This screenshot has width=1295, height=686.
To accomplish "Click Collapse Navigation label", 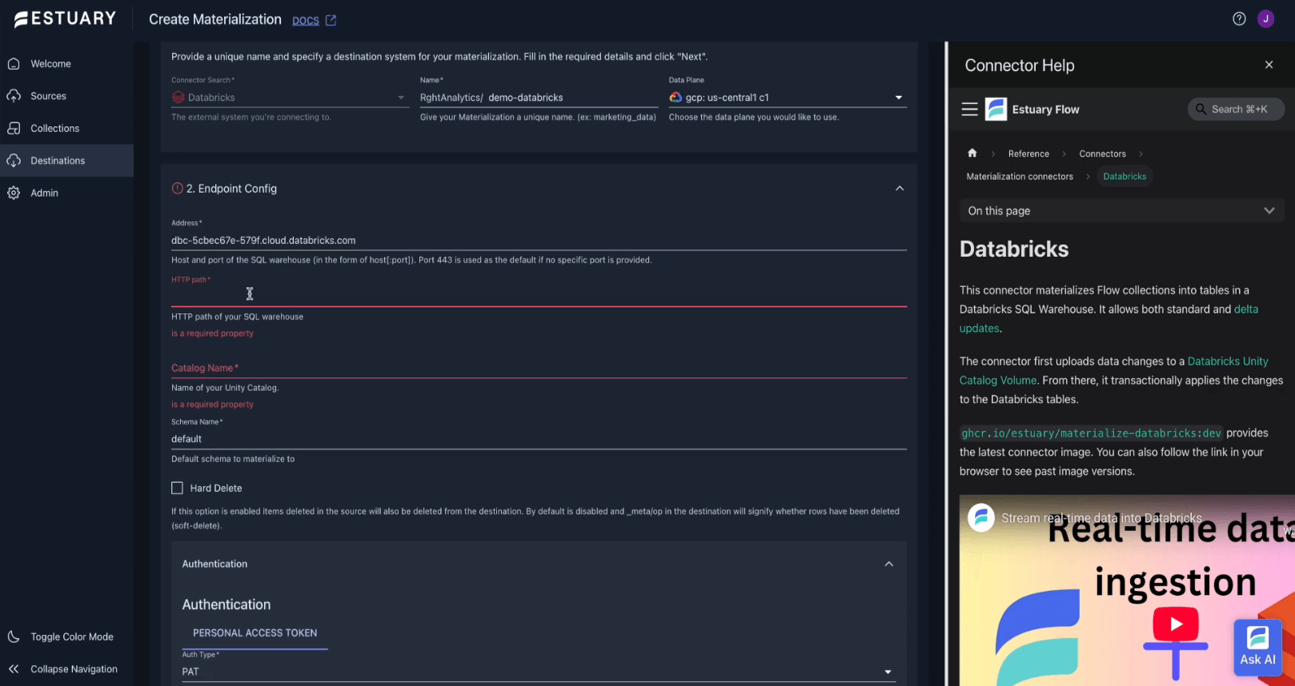I will 74,669.
